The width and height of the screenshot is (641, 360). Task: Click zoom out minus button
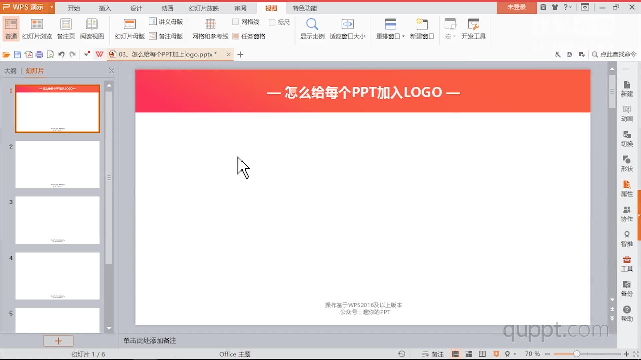point(547,354)
